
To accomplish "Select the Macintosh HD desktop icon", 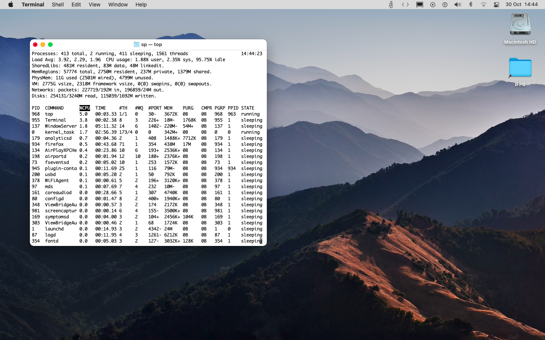I will click(x=520, y=29).
